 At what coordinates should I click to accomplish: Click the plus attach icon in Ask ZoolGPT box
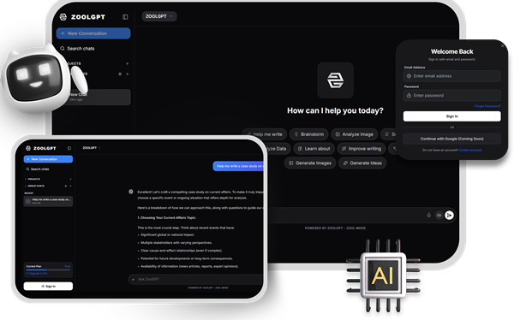(x=133, y=280)
